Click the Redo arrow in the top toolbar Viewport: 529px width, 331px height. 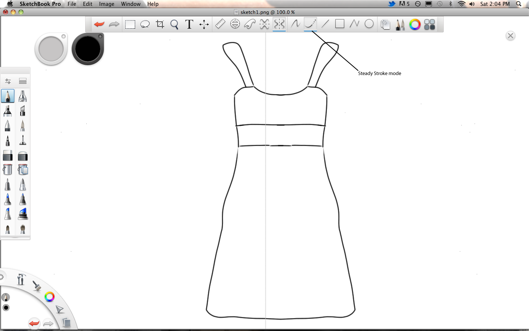[x=114, y=24]
